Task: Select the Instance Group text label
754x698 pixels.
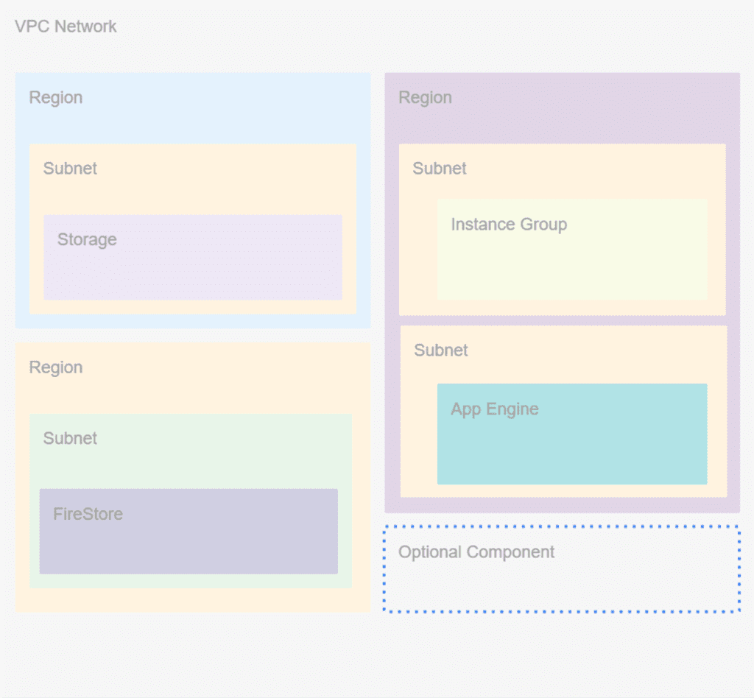Action: (509, 225)
